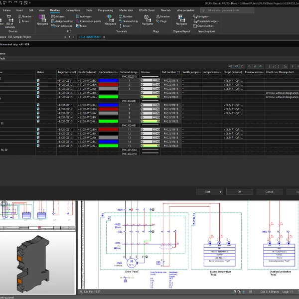Open the Master data ribbon tab

click(127, 9)
